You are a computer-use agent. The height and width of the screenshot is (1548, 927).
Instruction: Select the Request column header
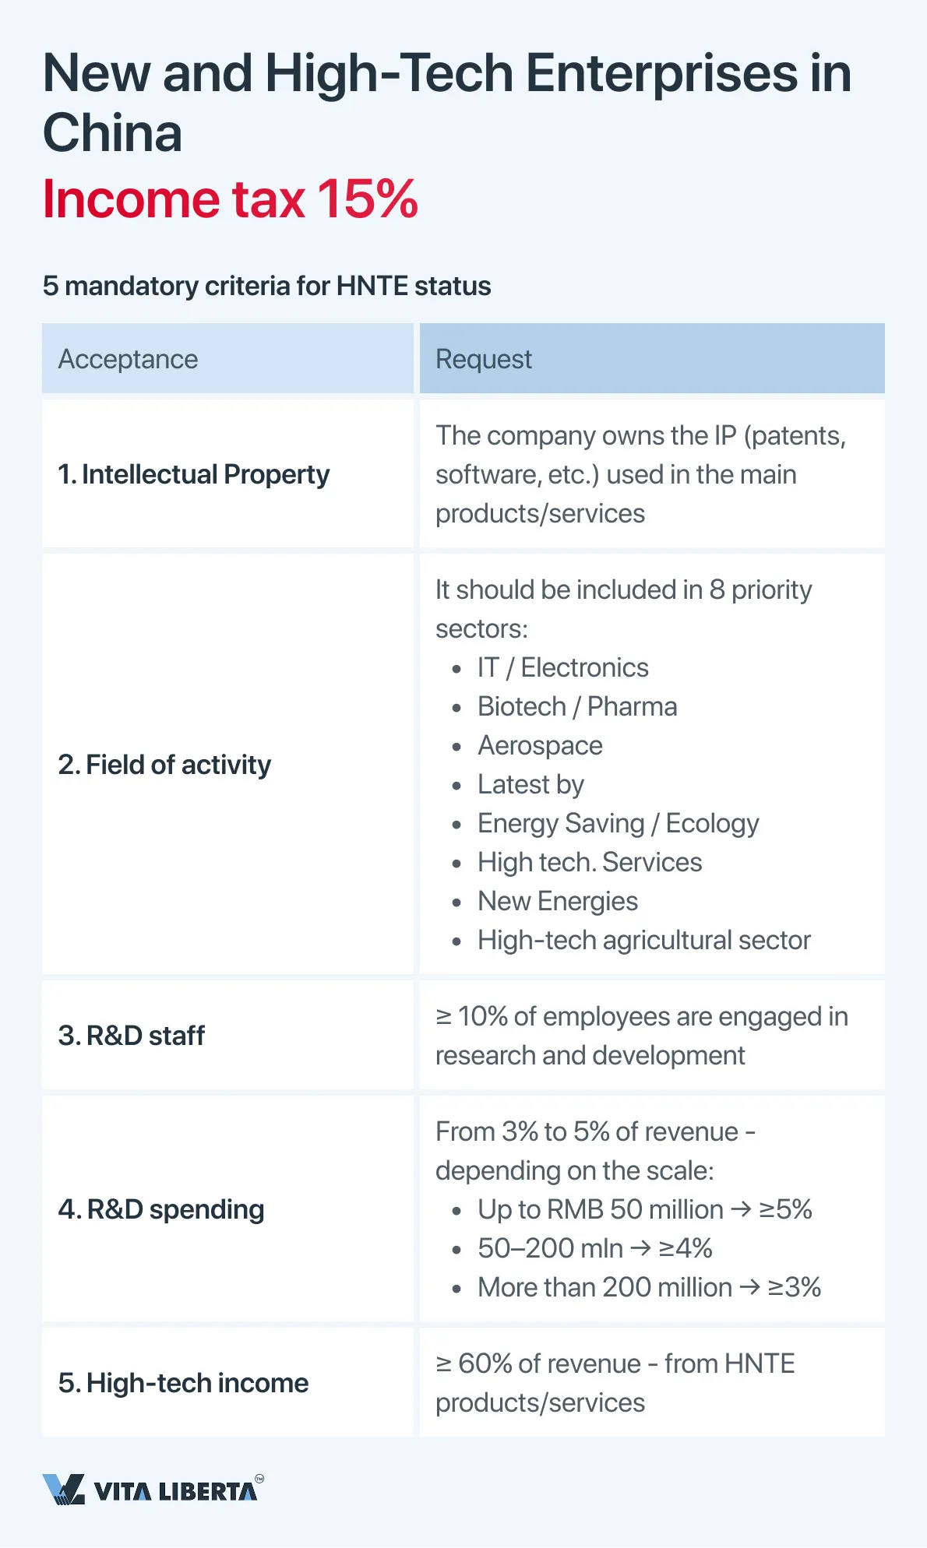pos(484,359)
